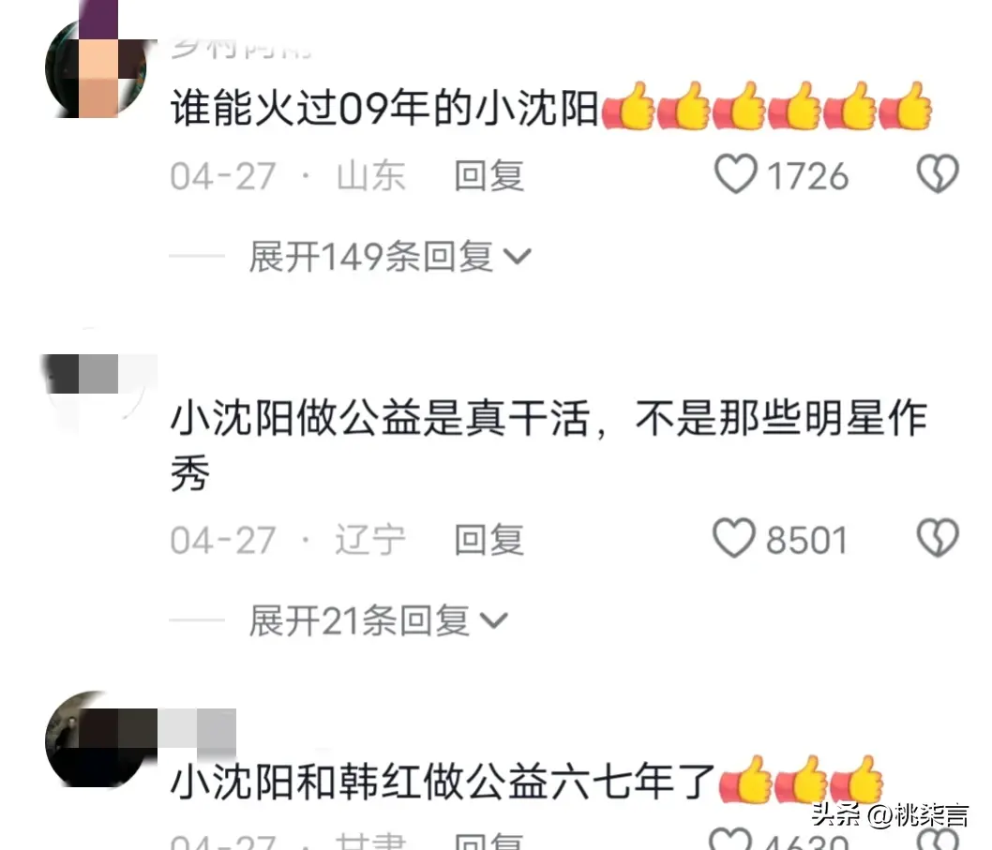Reply to the 山东 user's comment

pyautogui.click(x=489, y=175)
